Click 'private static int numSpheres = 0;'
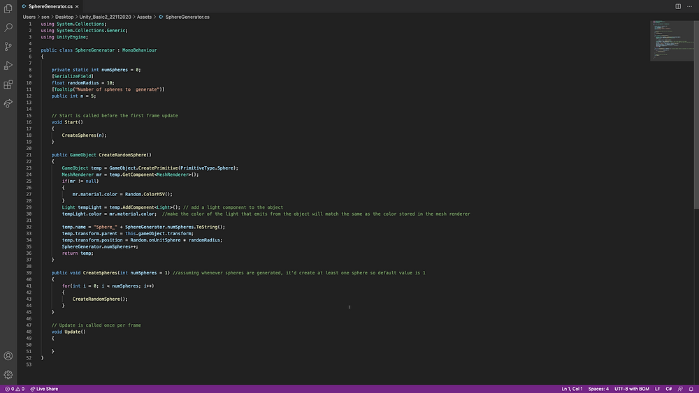Image resolution: width=699 pixels, height=393 pixels. 96,70
